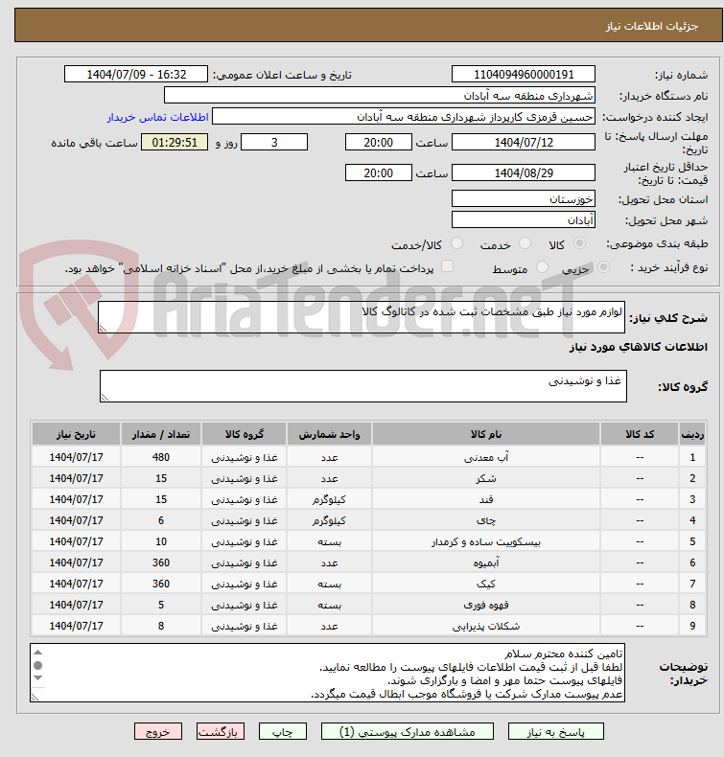Click the scrollbar thumb in توضیحات خریدار box
The width and height of the screenshot is (724, 757).
click(x=38, y=665)
